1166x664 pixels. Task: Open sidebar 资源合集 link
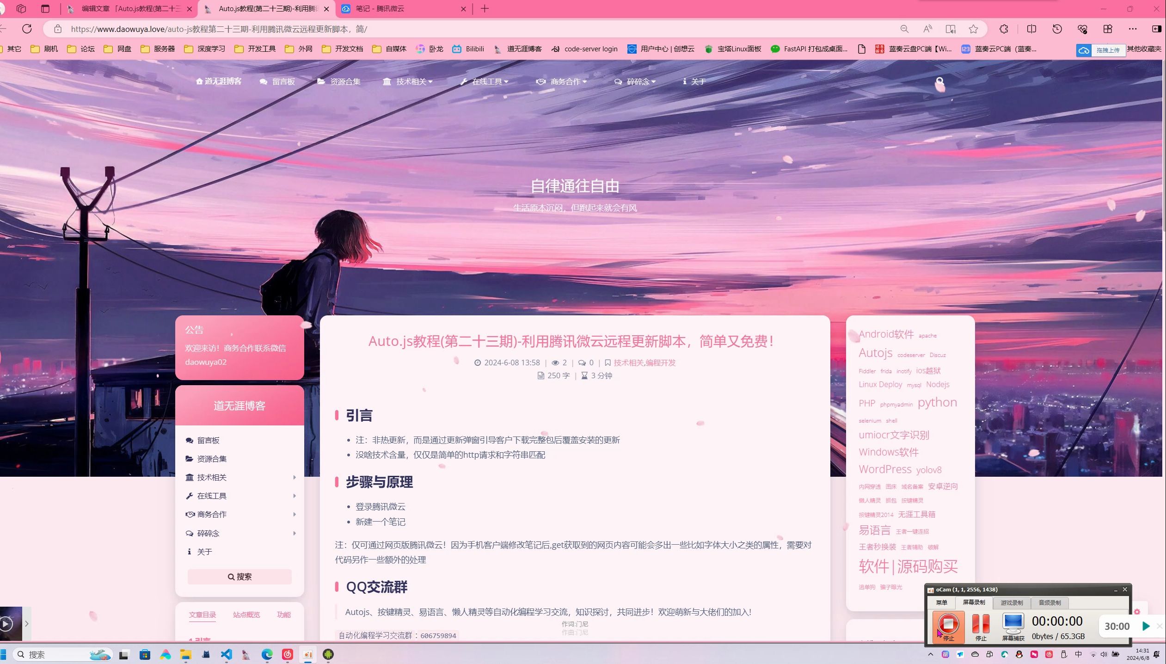click(x=206, y=459)
